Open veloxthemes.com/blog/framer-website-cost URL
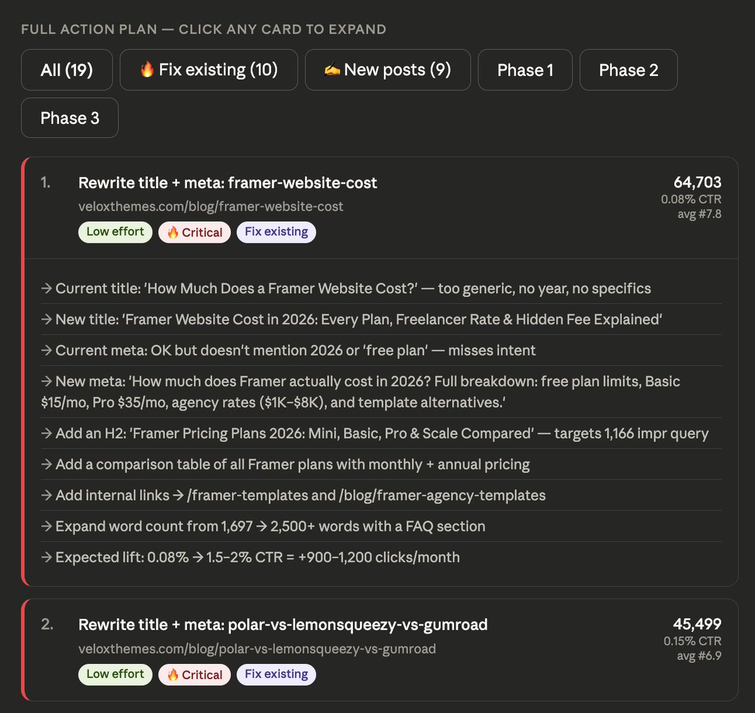This screenshot has width=755, height=713. pos(211,206)
